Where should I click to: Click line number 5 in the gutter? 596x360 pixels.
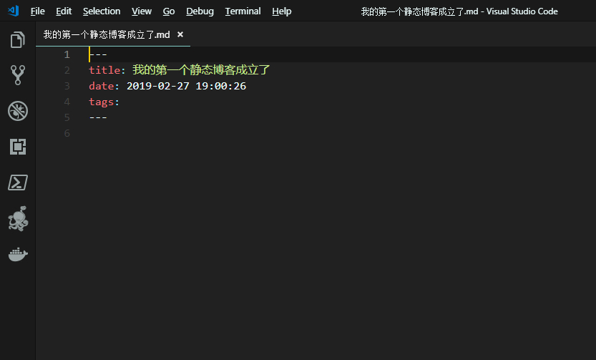pos(67,117)
